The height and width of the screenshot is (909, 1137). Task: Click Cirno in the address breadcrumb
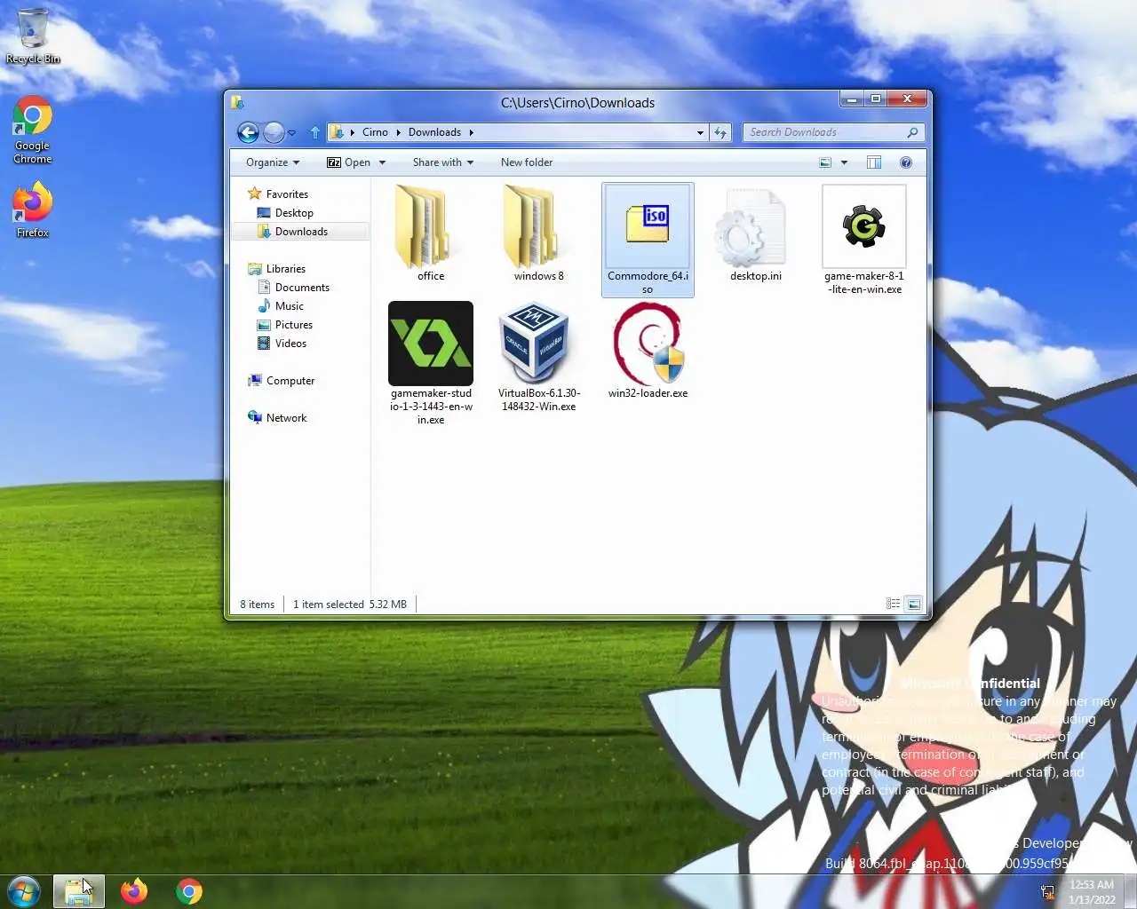(375, 132)
